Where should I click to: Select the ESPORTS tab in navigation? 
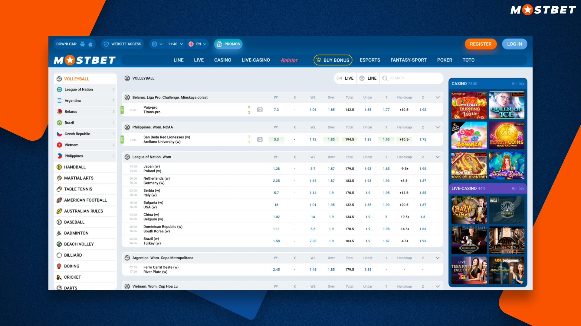tap(370, 60)
